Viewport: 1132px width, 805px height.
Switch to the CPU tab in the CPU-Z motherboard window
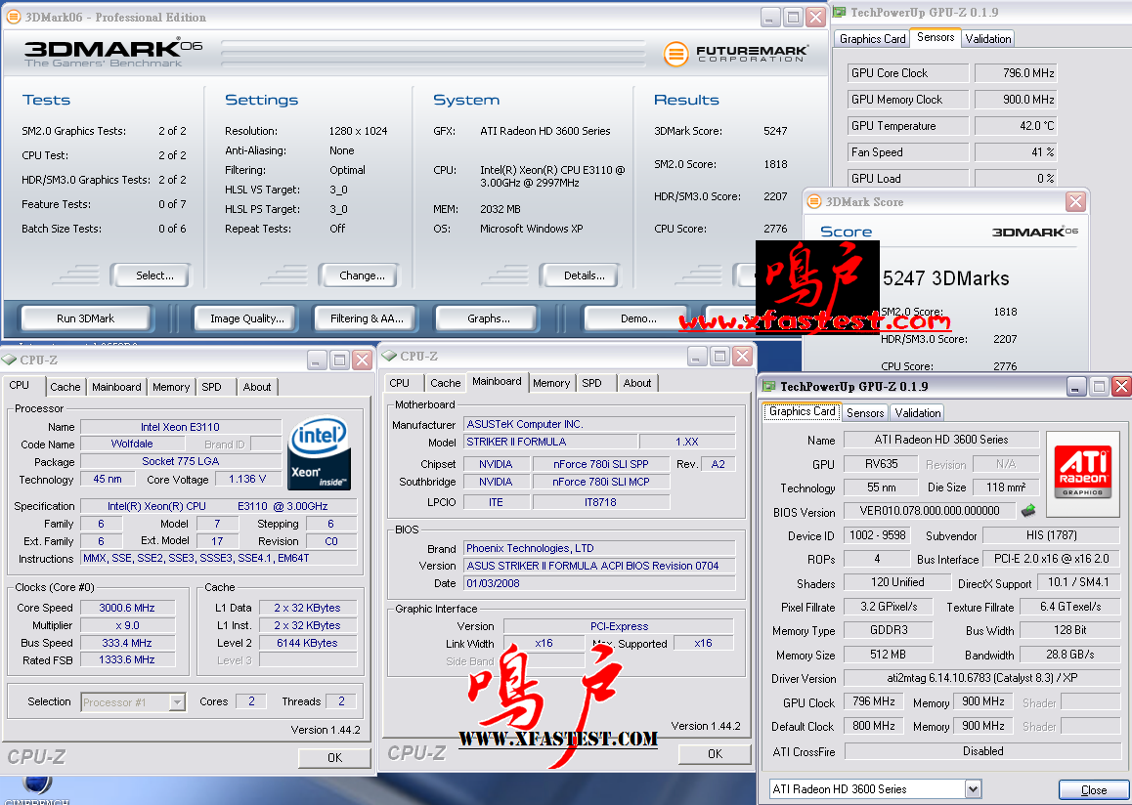coord(399,383)
